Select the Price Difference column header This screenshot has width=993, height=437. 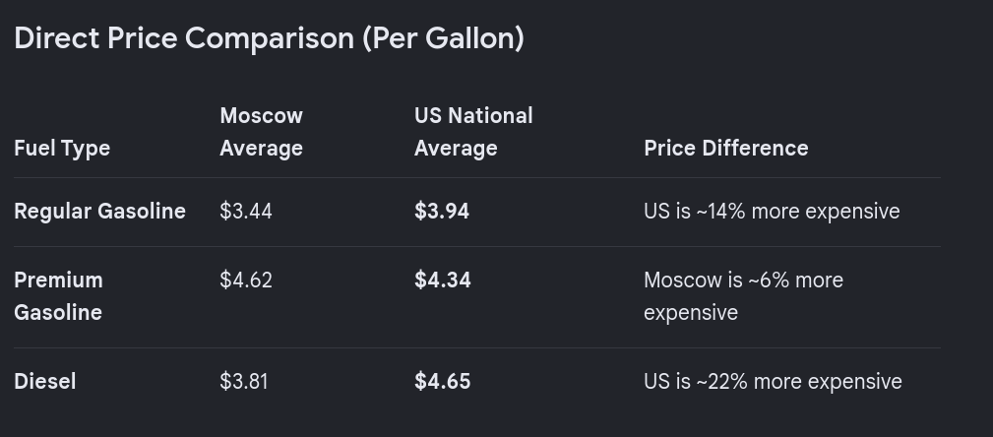725,149
